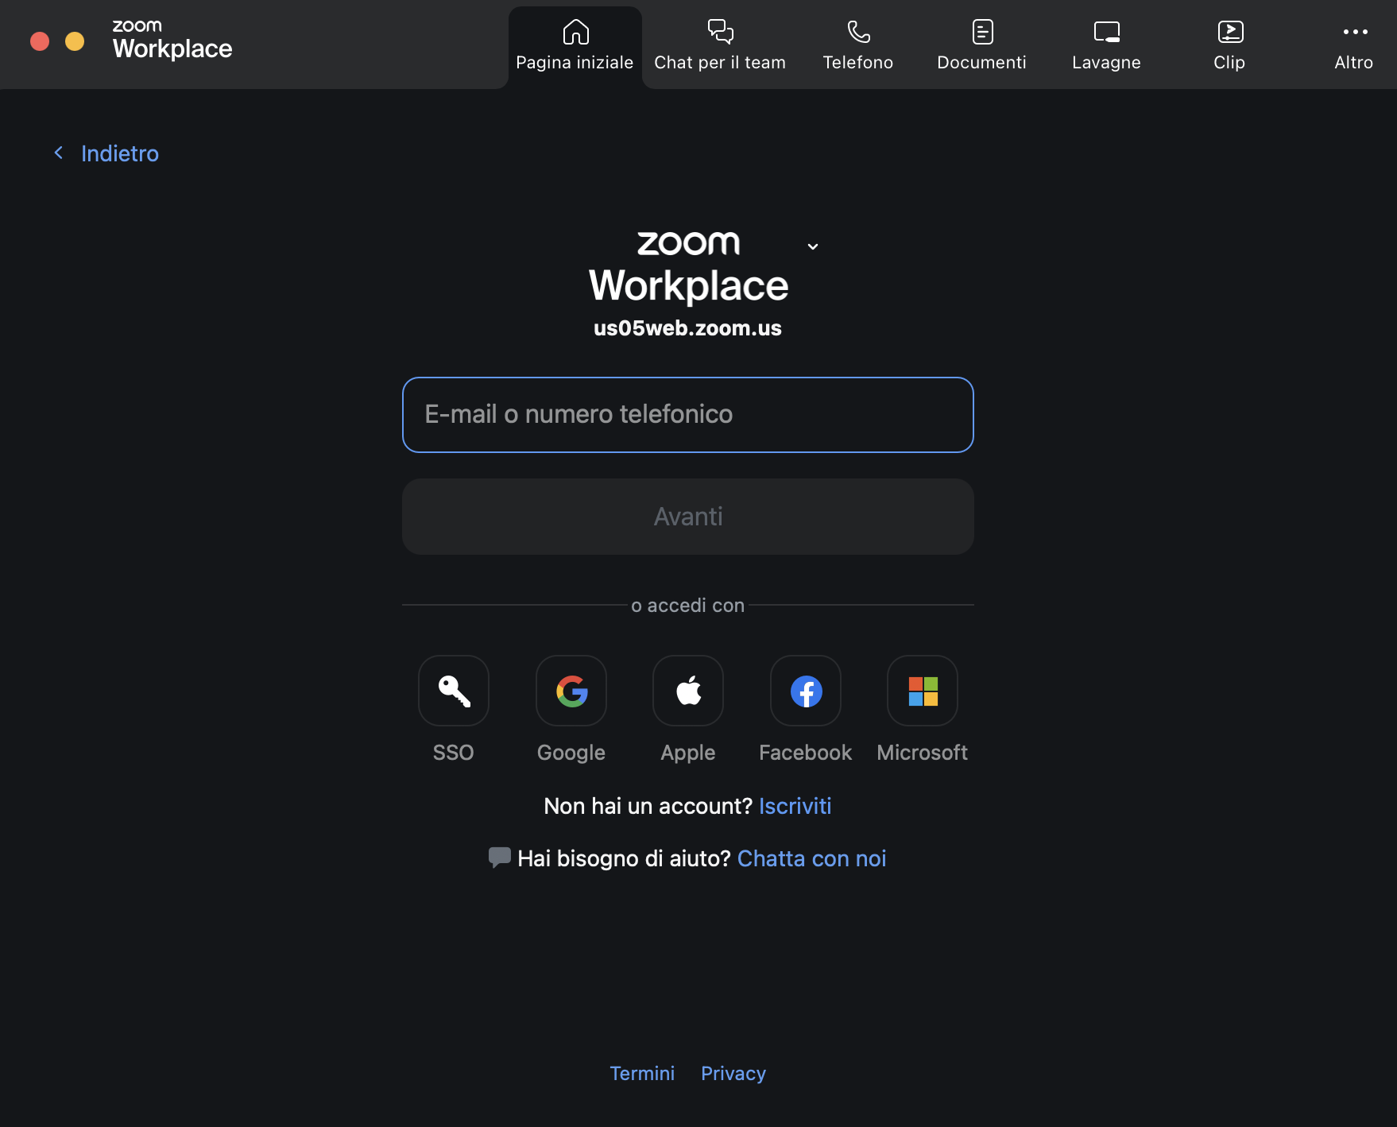Viewport: 1397px width, 1127px height.
Task: Open the Privacy link
Action: [733, 1074]
